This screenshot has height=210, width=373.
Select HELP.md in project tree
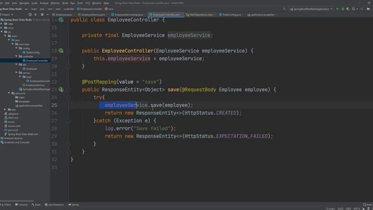tap(13, 118)
